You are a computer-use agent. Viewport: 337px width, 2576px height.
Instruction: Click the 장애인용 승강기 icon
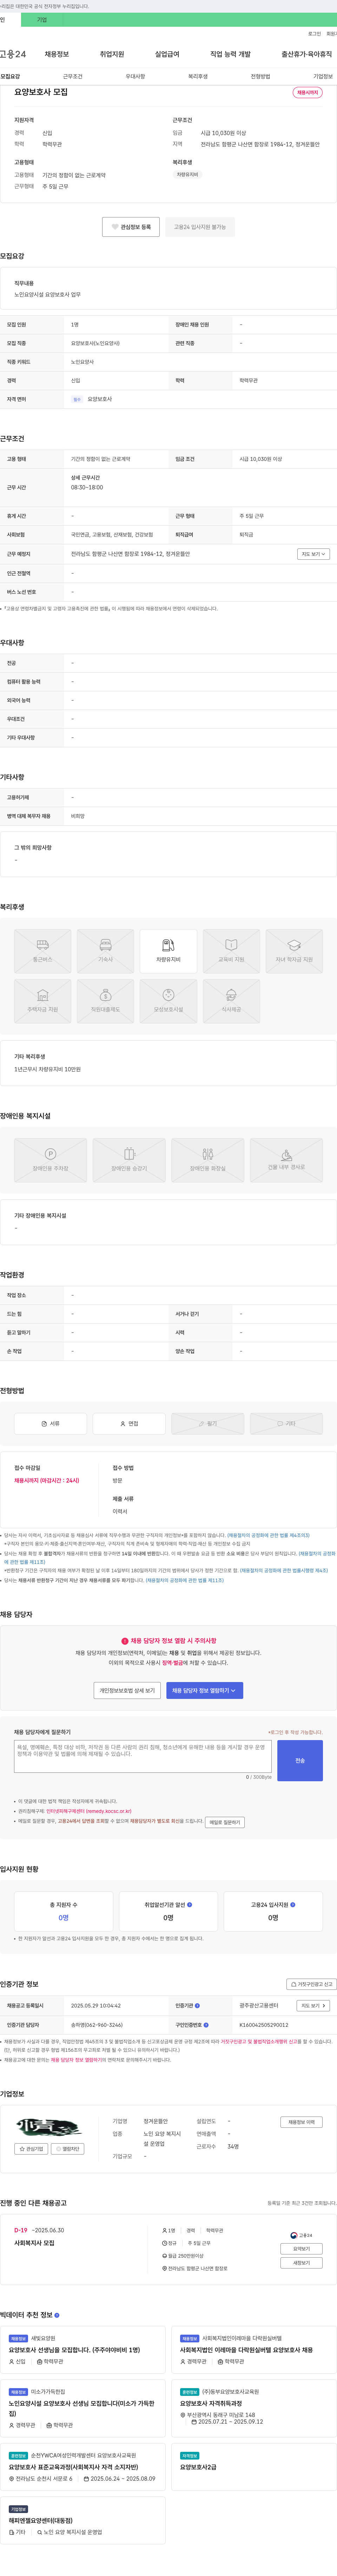coord(130,1160)
